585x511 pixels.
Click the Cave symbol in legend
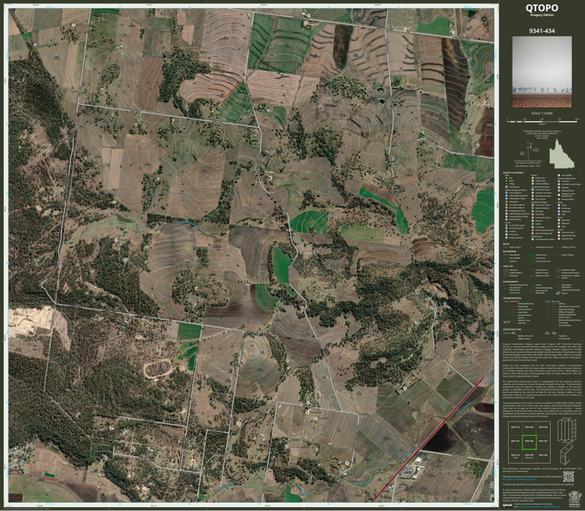559,226
